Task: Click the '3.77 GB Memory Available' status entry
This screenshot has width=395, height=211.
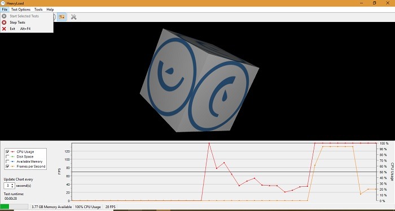Action: 51,207
